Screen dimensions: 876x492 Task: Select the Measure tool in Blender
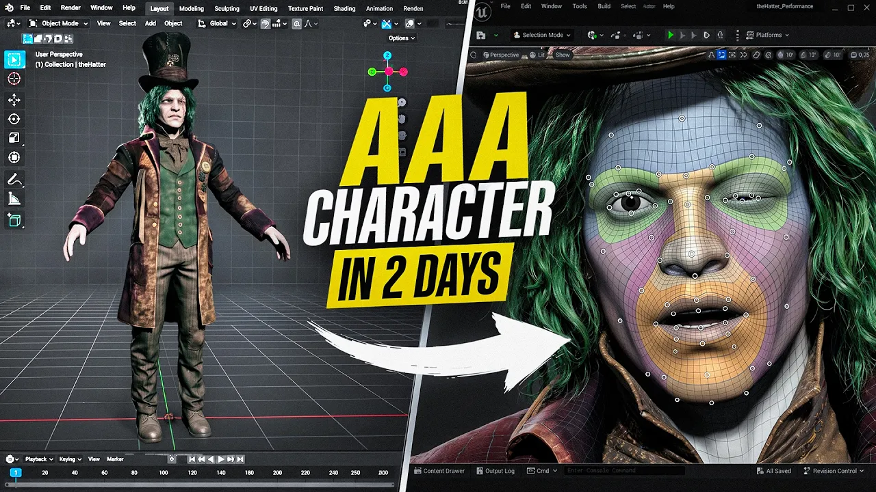[x=14, y=199]
